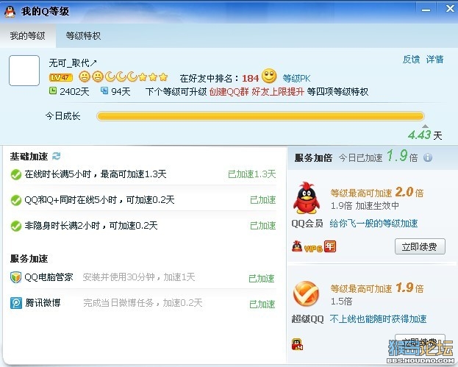Click the green check for 非隐身时长满2小时

click(x=15, y=226)
